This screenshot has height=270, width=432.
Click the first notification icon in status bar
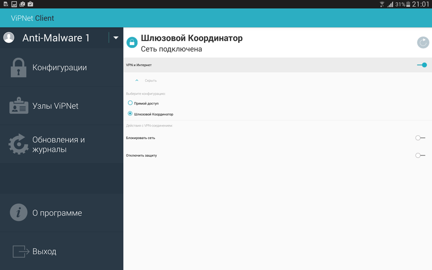pyautogui.click(x=6, y=4)
